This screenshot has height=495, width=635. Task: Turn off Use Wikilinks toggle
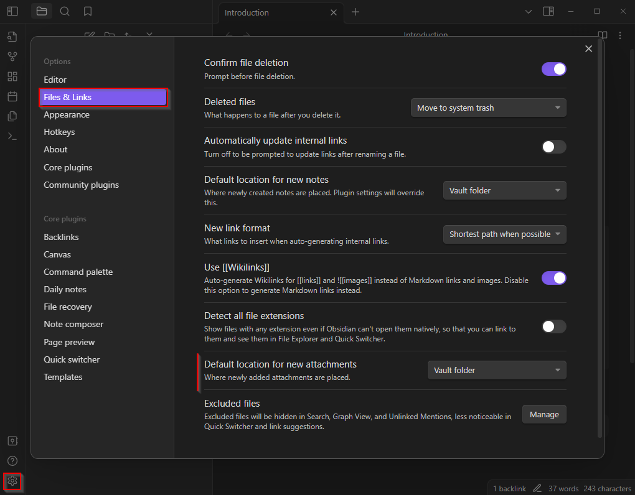[x=553, y=278]
